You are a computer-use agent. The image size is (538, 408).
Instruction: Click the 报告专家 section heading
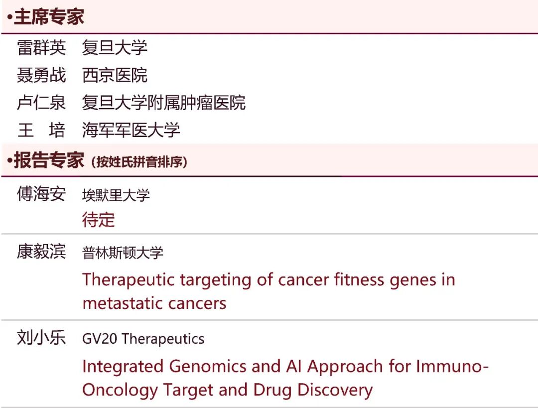click(x=46, y=160)
